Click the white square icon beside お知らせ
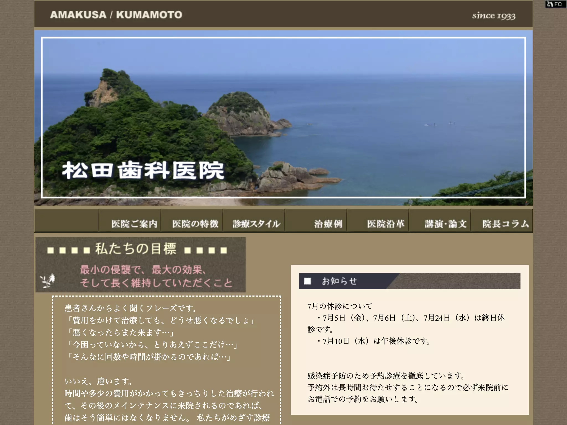Viewport: 567px width, 425px height. click(x=307, y=281)
